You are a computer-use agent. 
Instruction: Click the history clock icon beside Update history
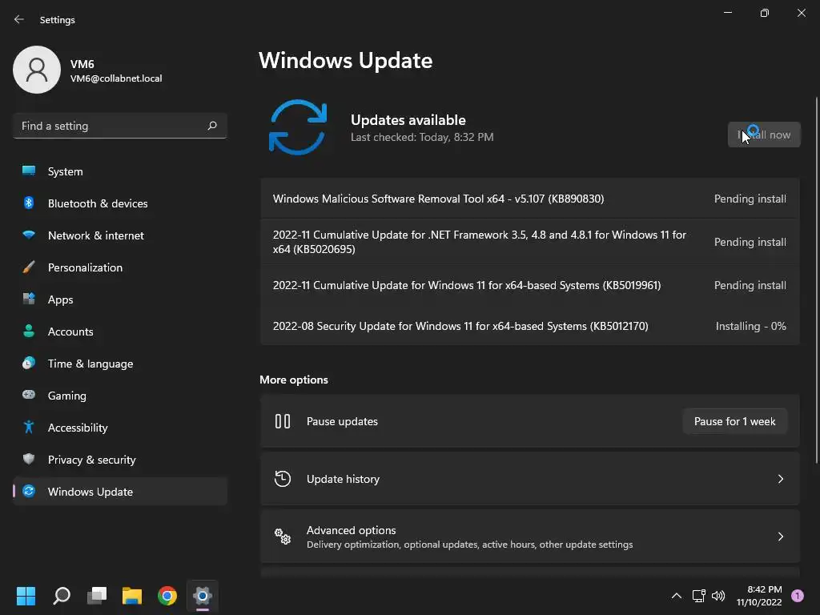tap(283, 479)
